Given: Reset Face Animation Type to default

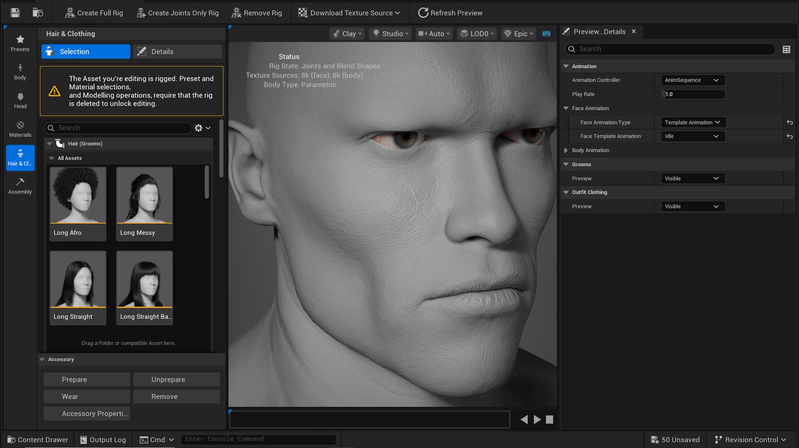Looking at the screenshot, I should click(x=789, y=122).
